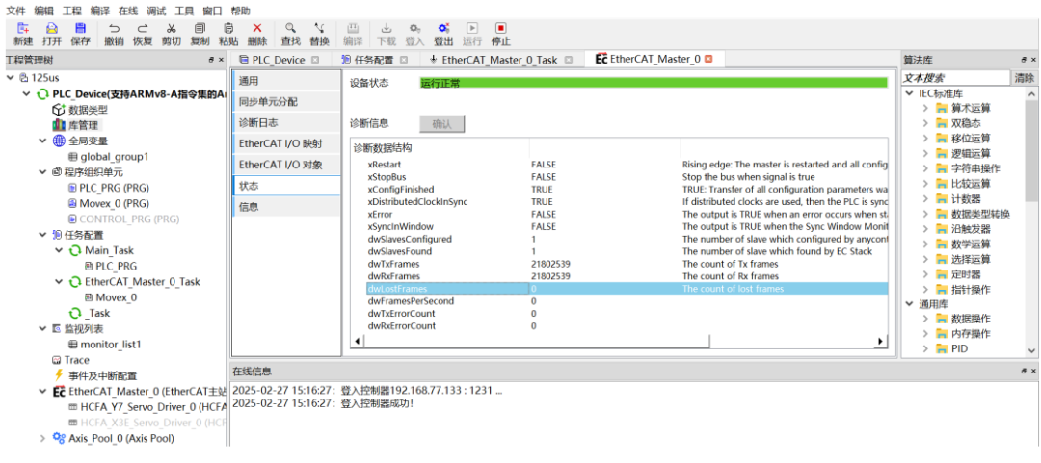The image size is (1041, 463).
Task: Click the 清除 button in 算法库 search
Action: [x=1024, y=78]
